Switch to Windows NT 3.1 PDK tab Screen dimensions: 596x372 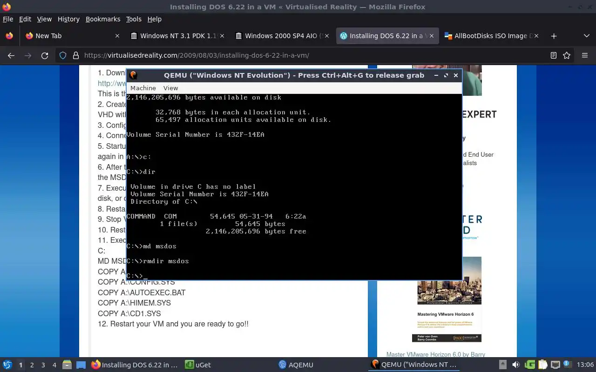(177, 36)
